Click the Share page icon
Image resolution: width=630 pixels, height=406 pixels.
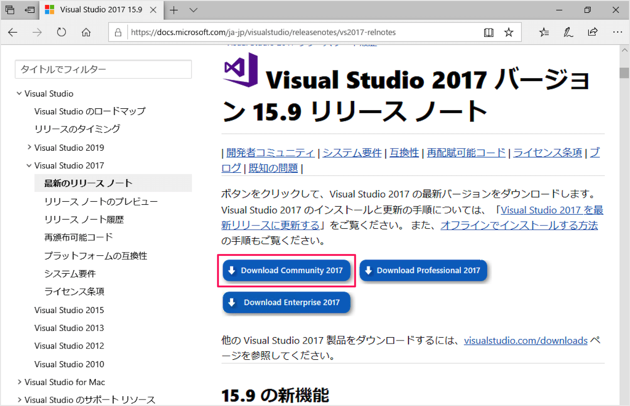pyautogui.click(x=593, y=32)
